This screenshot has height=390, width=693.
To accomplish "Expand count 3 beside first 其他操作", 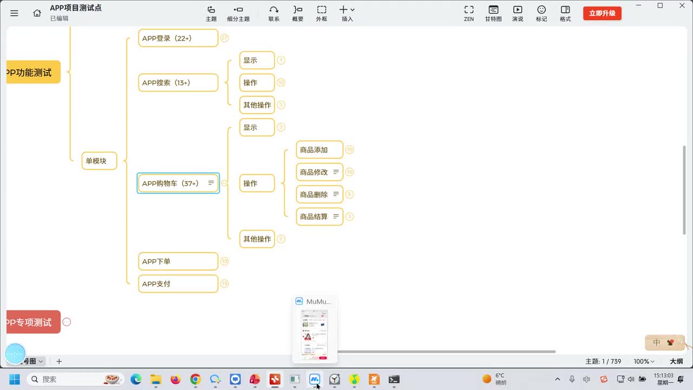I will click(x=280, y=105).
